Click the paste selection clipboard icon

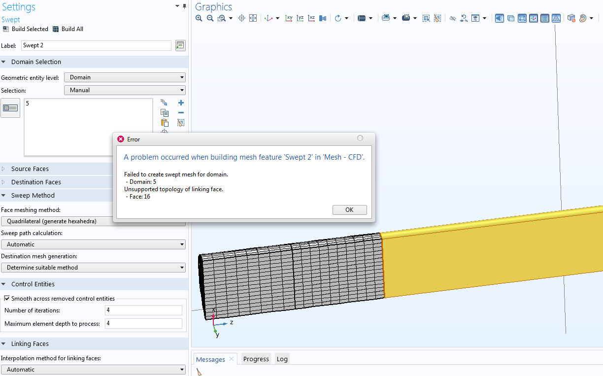[165, 123]
